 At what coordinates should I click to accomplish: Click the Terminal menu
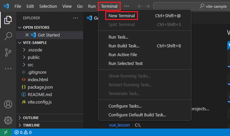[x=109, y=6]
